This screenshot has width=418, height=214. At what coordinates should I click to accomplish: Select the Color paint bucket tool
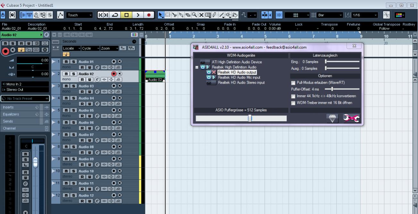(x=235, y=15)
